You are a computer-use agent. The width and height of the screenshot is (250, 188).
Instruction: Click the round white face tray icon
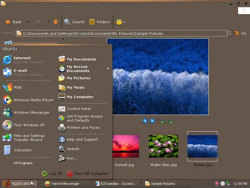click(223, 184)
